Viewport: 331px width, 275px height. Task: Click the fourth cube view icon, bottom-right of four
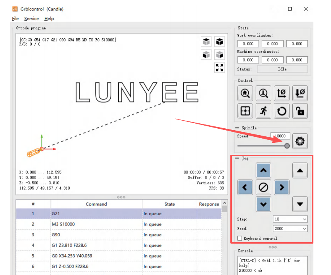tap(220, 55)
